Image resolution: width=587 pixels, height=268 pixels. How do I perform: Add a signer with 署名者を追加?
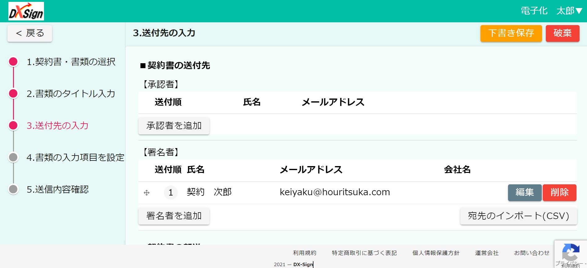click(174, 216)
